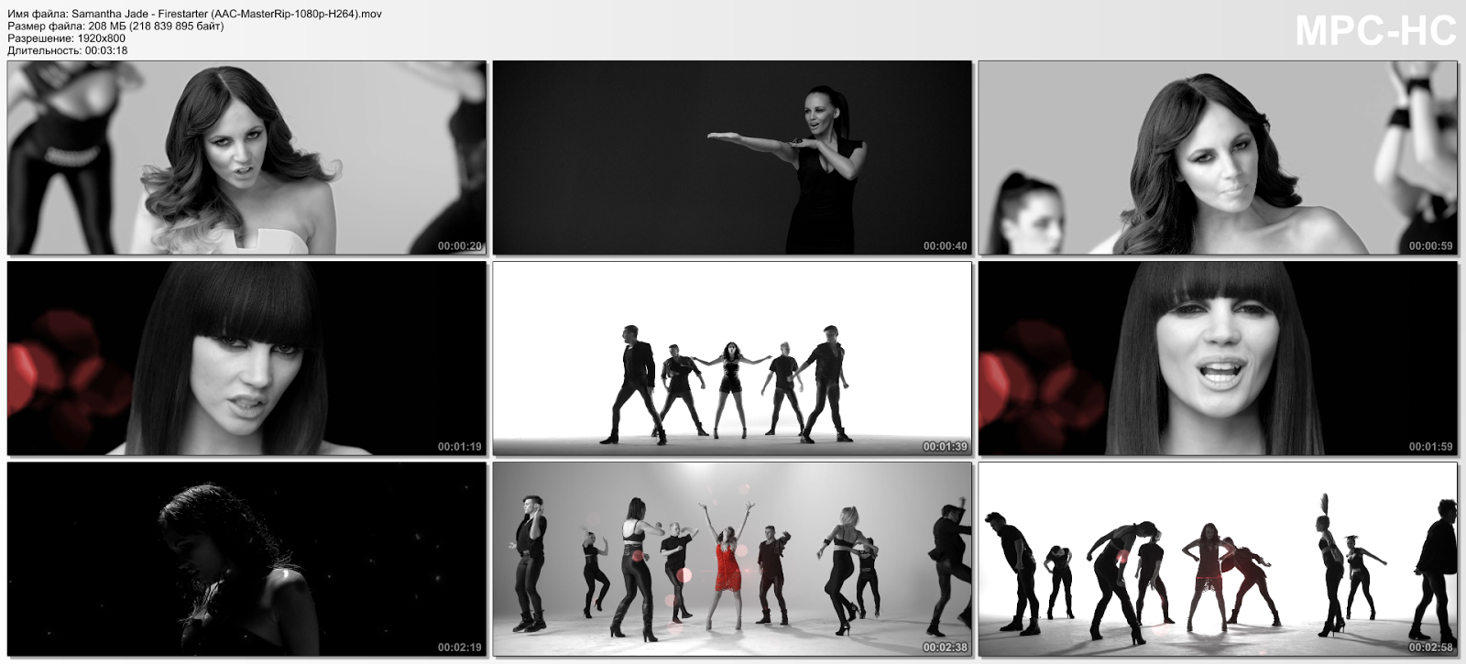Click the 00:01:39 timestamp label
The height and width of the screenshot is (664, 1466).
945,447
